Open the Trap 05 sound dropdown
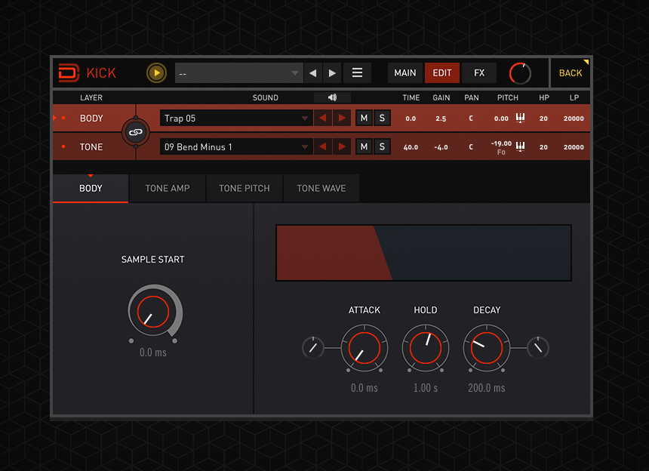Image resolution: width=649 pixels, height=471 pixels. [236, 119]
